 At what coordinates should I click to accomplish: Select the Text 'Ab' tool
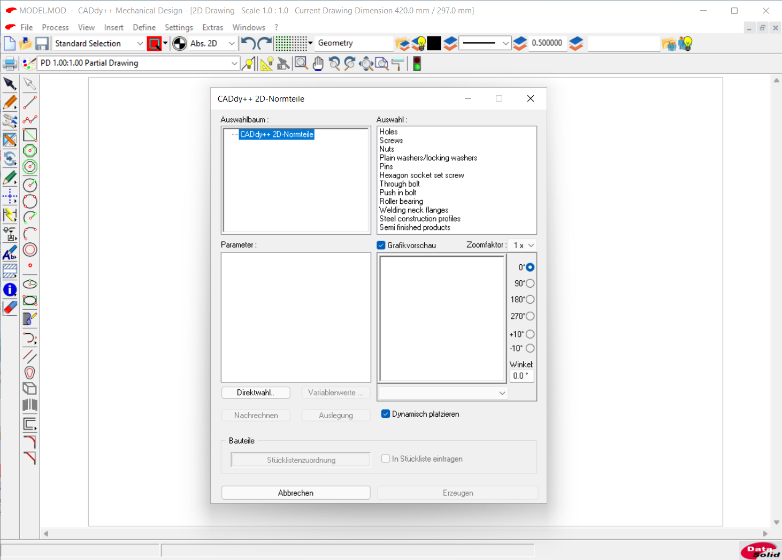(10, 252)
